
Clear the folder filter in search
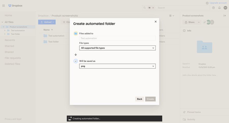[x=153, y=8]
